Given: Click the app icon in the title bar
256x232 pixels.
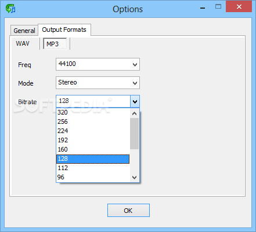Looking at the screenshot, I should tap(10, 9).
